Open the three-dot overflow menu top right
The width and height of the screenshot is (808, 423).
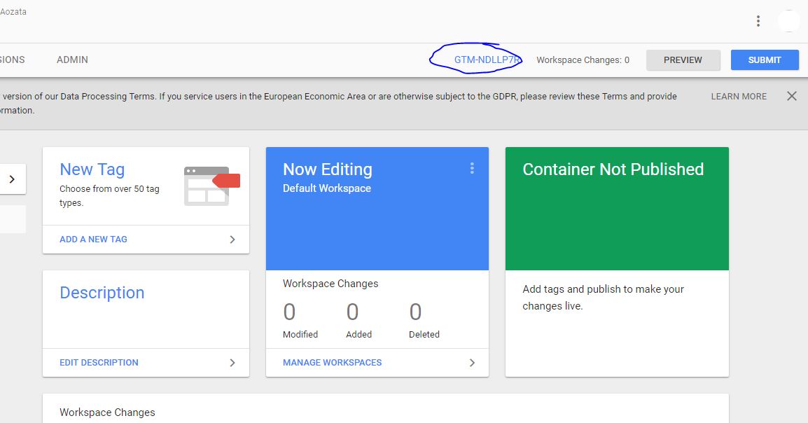[x=758, y=21]
